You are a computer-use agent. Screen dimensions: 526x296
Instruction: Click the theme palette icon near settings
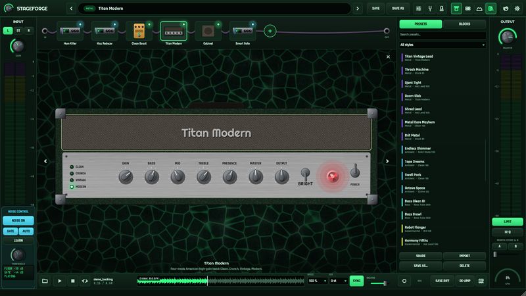pos(506,9)
